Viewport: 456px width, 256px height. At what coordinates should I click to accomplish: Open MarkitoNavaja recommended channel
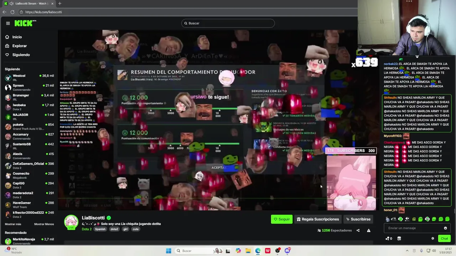29,241
